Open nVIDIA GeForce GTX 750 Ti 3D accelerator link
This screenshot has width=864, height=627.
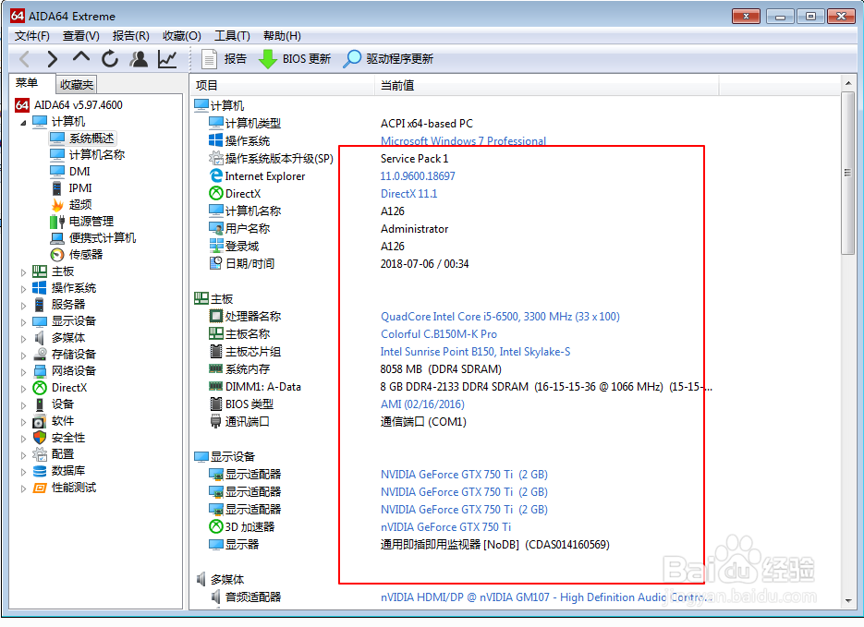pyautogui.click(x=445, y=527)
